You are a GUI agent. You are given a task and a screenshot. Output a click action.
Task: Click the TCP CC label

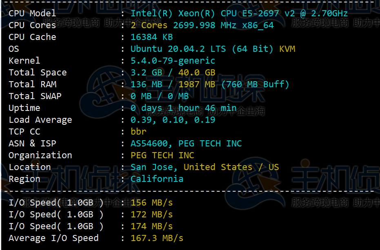[24, 132]
